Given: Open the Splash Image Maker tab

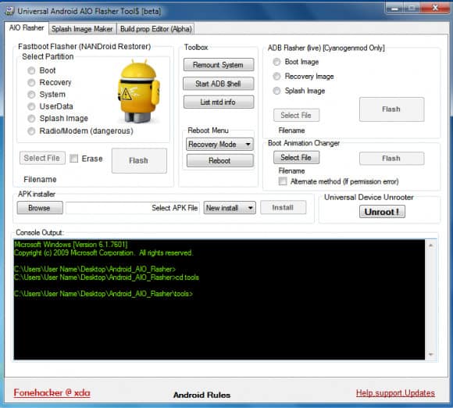Looking at the screenshot, I should (x=82, y=29).
